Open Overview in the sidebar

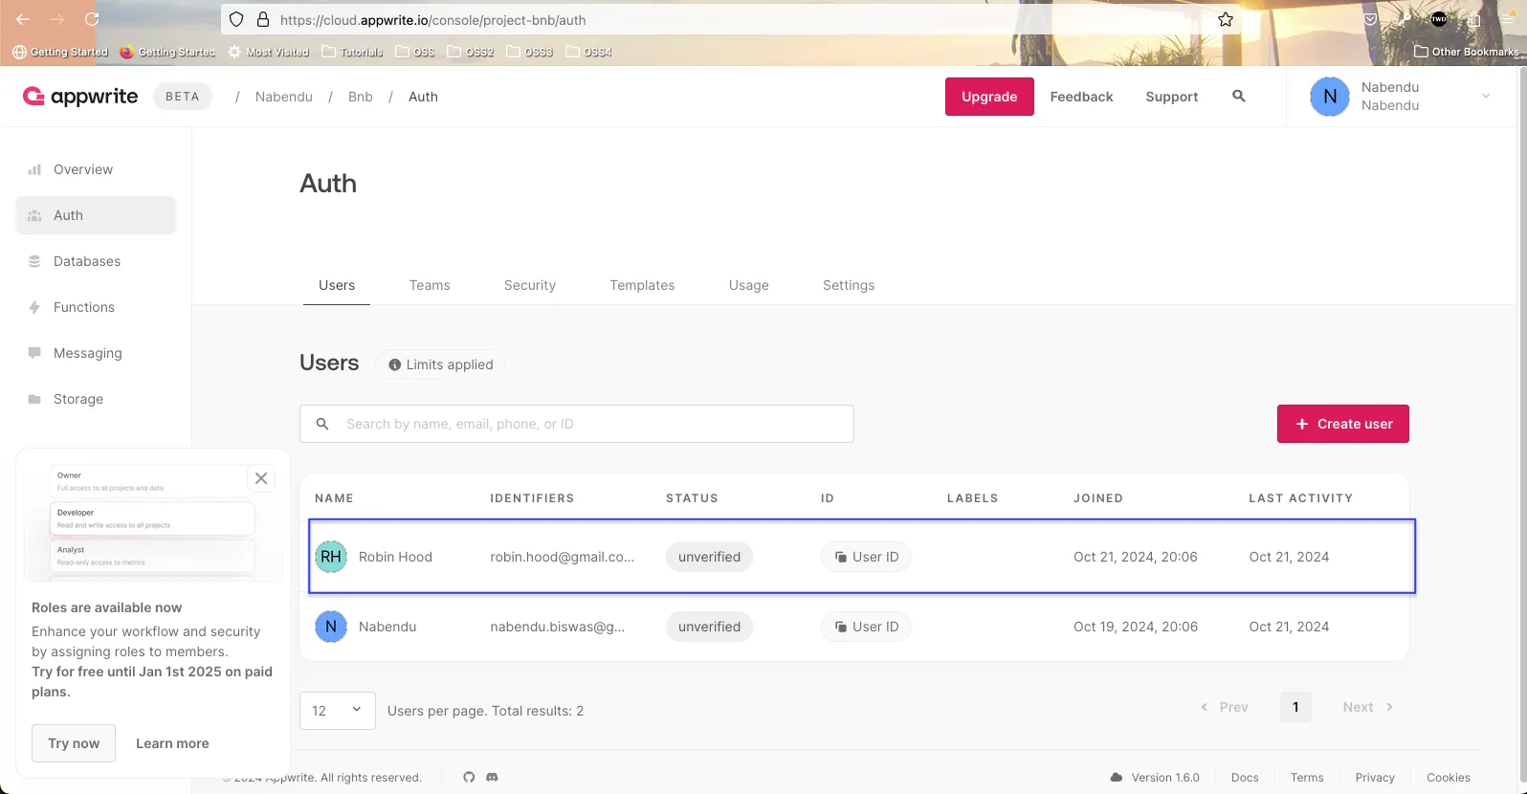96,169
